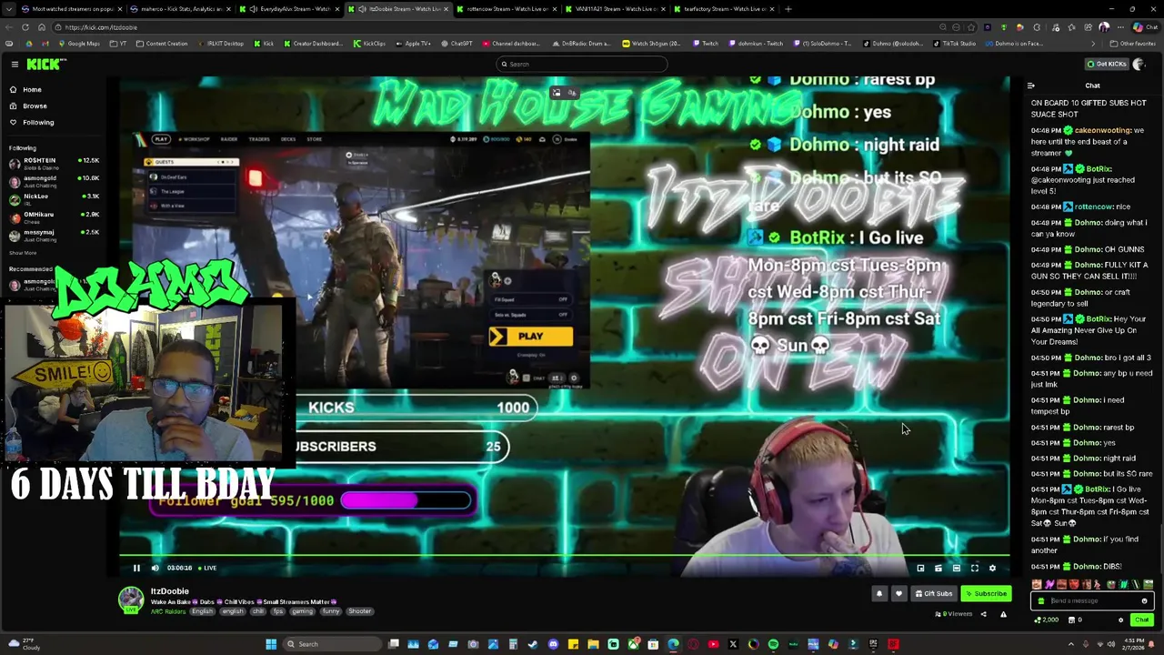Open OMNIkarus channel in following list
Viewport: 1164px width, 655px height.
(55, 217)
